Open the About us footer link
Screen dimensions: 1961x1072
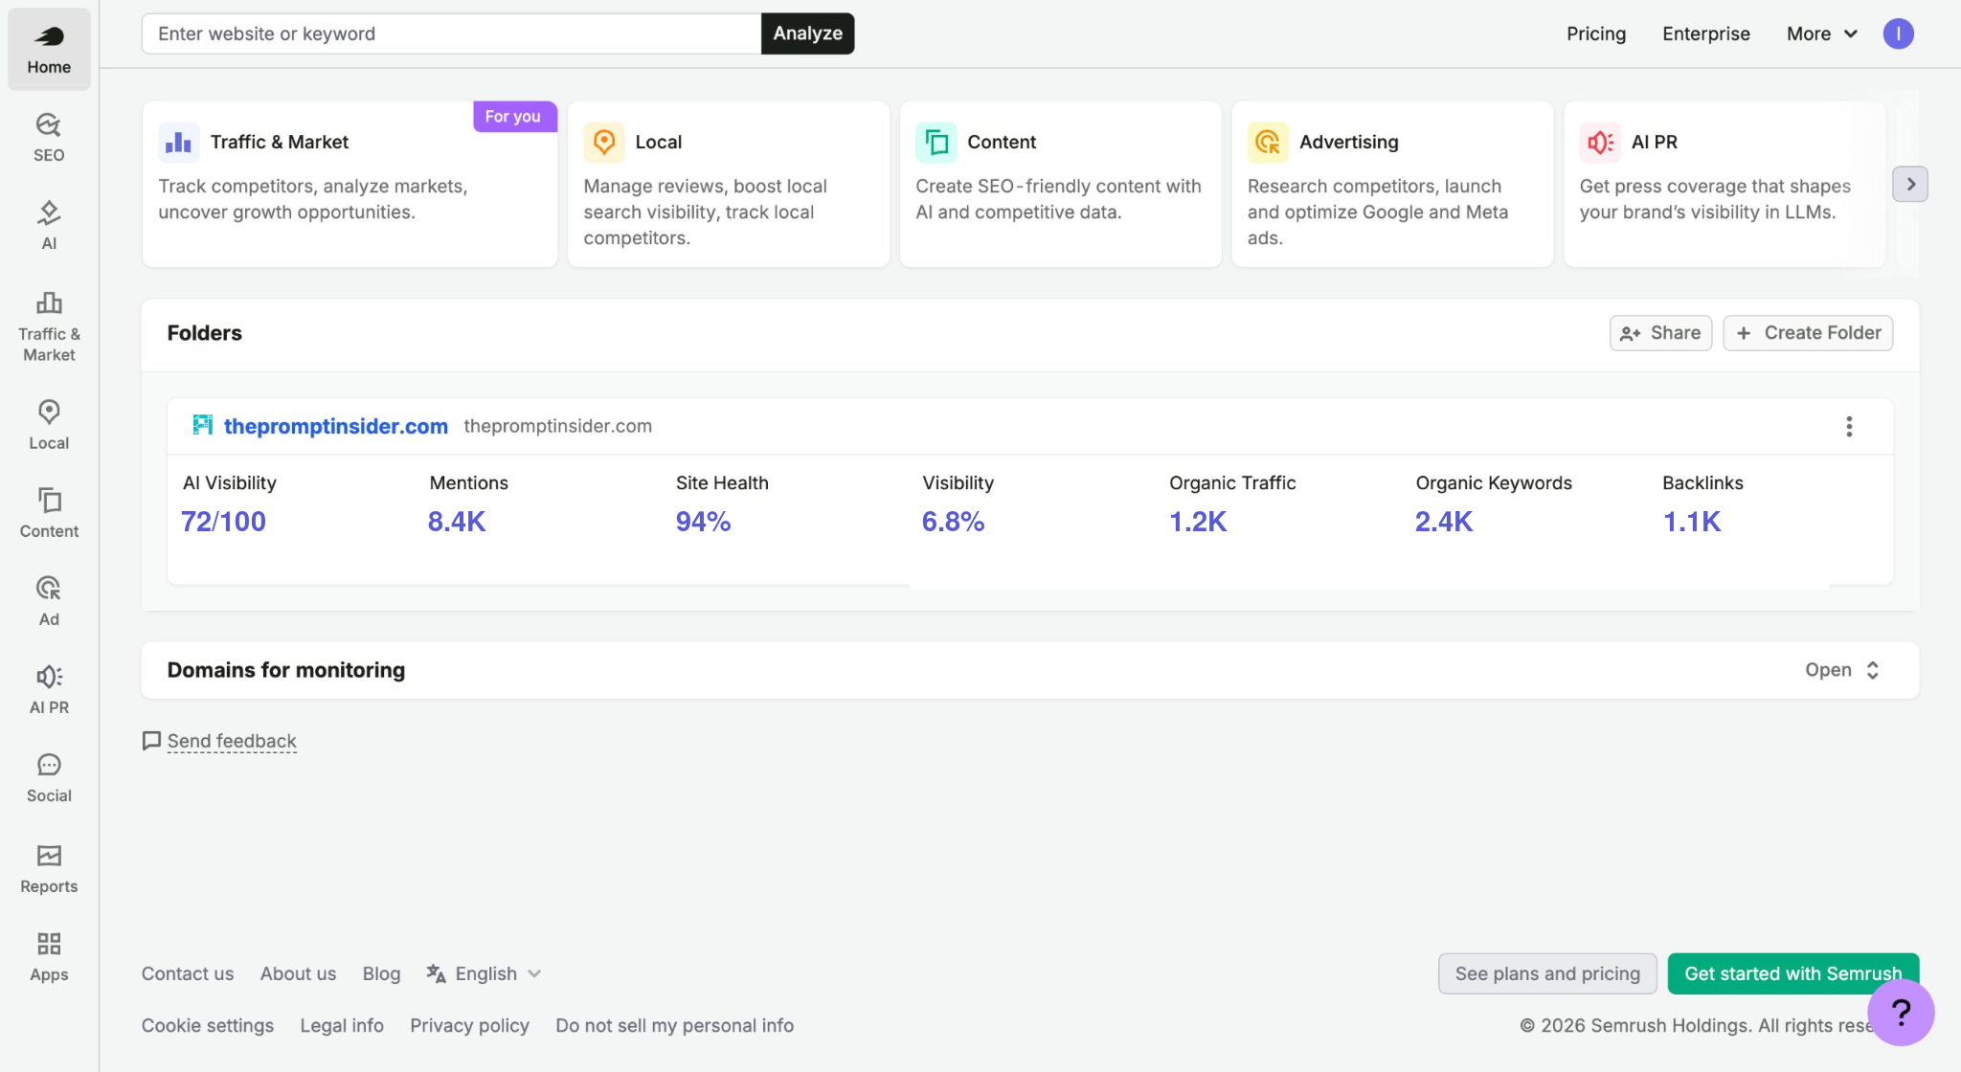pos(298,973)
